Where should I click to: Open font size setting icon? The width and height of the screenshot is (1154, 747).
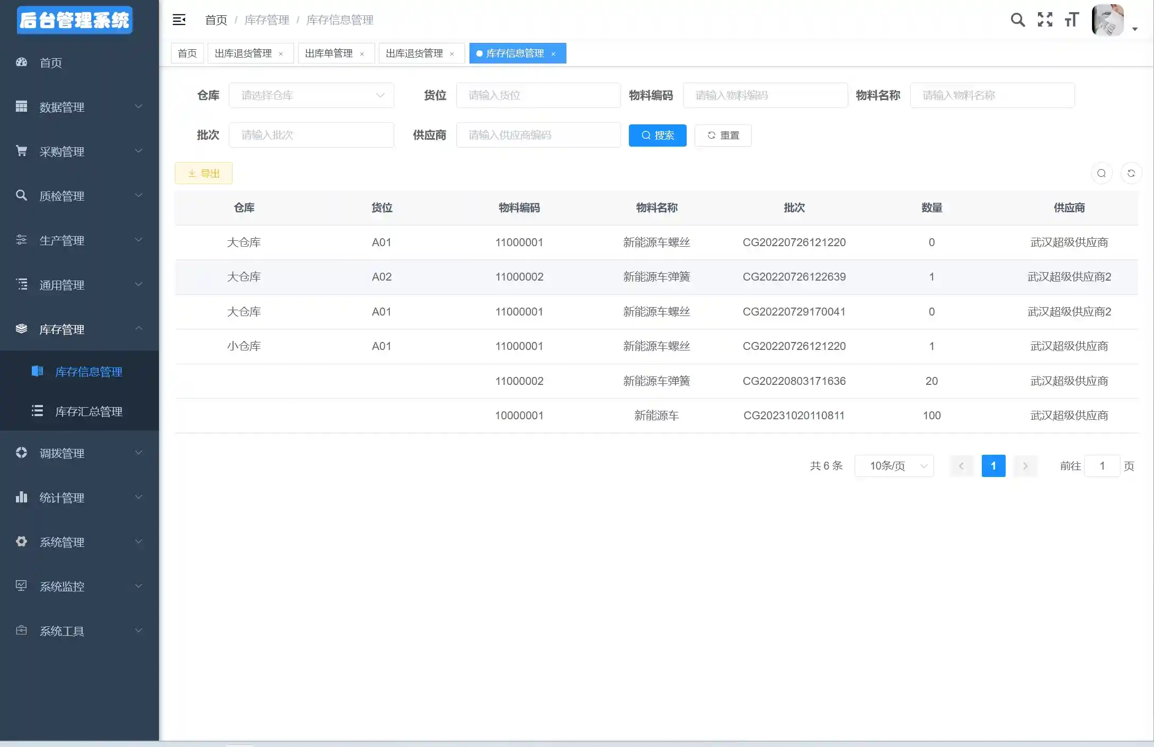[x=1071, y=20]
